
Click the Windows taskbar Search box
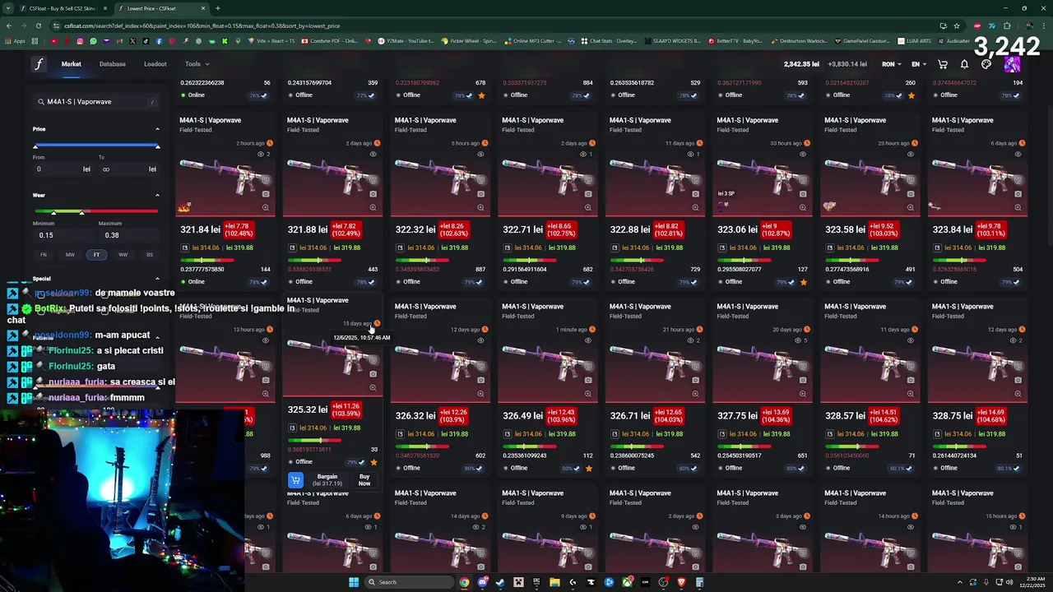point(409,582)
